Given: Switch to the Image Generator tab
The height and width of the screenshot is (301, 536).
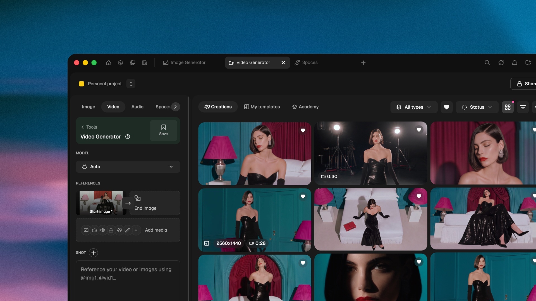Looking at the screenshot, I should 184,63.
